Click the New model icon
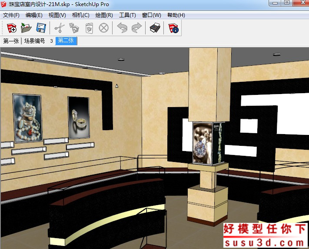This screenshot has width=309, height=249. pyautogui.click(x=12, y=28)
